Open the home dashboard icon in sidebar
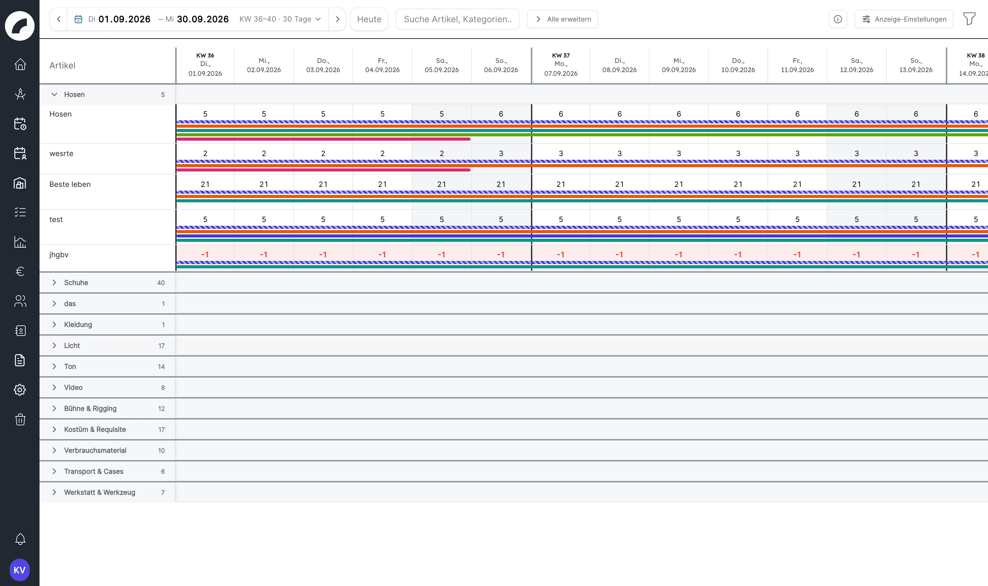The height and width of the screenshot is (586, 988). [x=20, y=64]
